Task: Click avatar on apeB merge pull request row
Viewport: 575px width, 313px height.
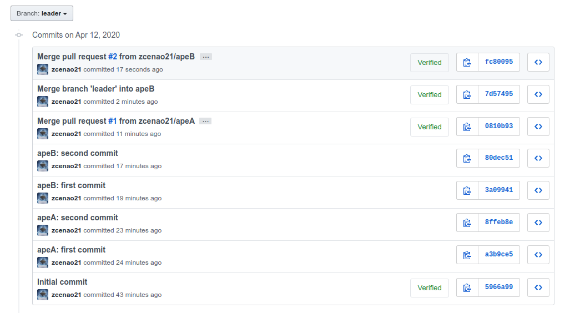Action: coord(43,69)
